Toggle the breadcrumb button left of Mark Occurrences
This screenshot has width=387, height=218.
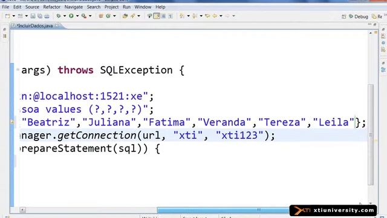[149, 16]
